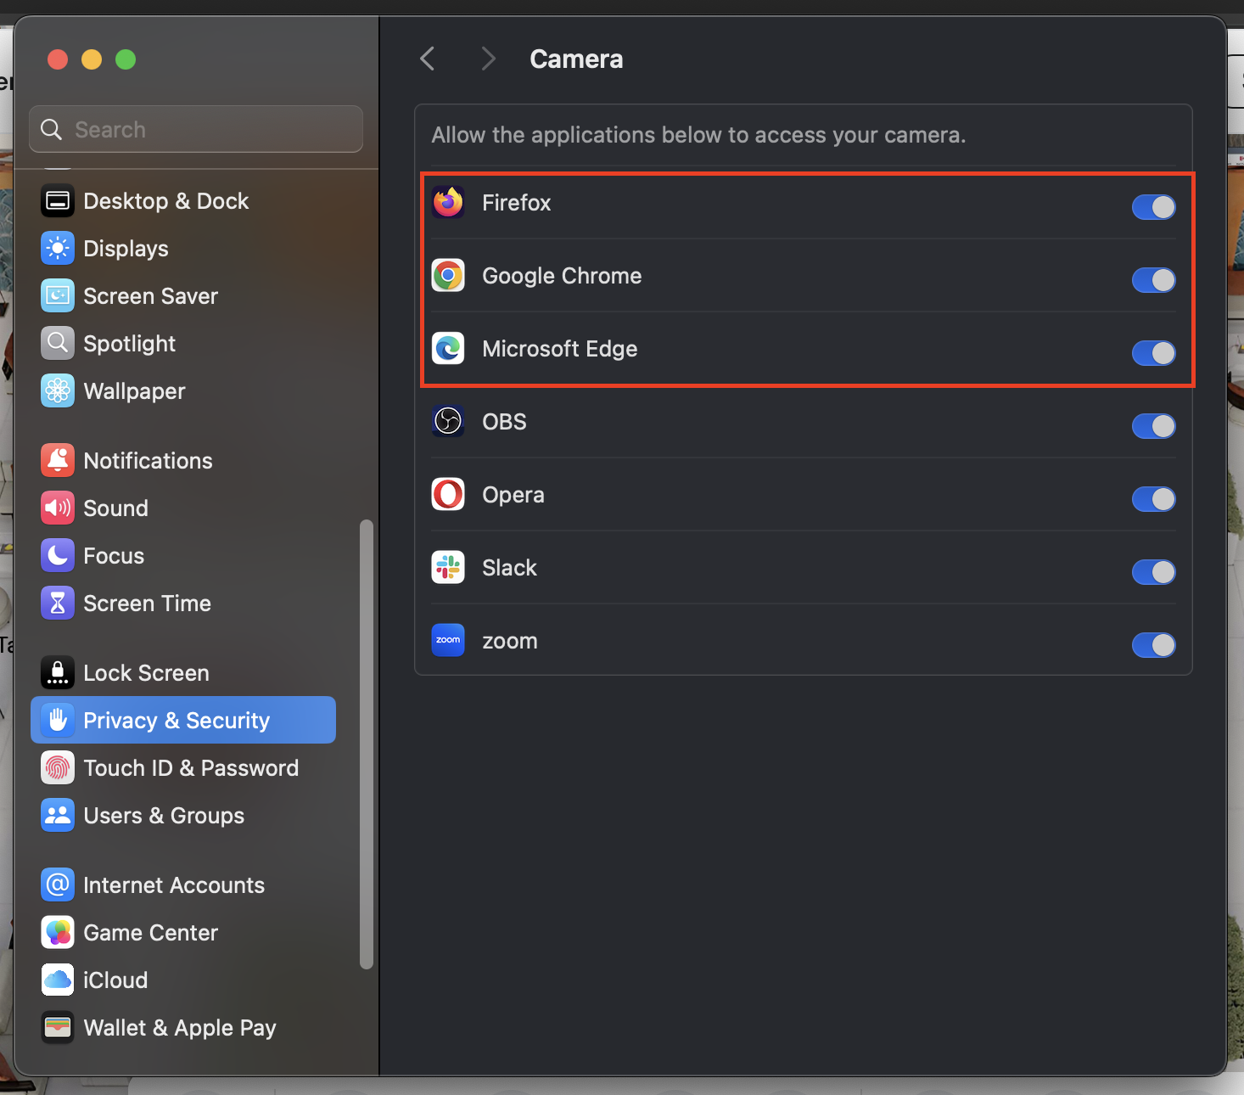Screen dimensions: 1244x1095
Task: Select Lock Screen in the sidebar
Action: point(146,673)
